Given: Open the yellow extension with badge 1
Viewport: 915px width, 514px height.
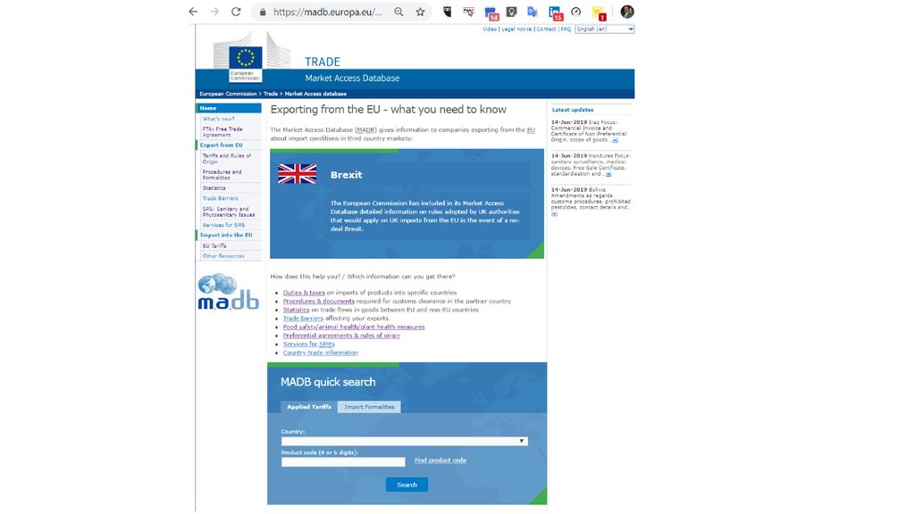Looking at the screenshot, I should pyautogui.click(x=599, y=12).
